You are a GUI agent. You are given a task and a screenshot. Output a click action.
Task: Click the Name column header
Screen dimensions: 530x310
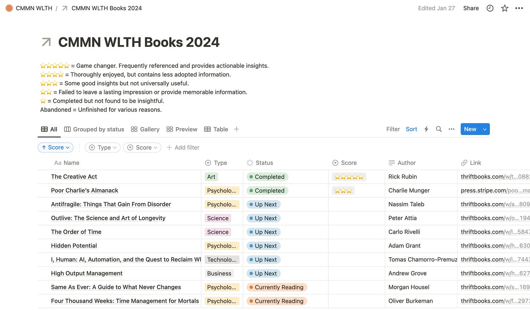coord(67,163)
